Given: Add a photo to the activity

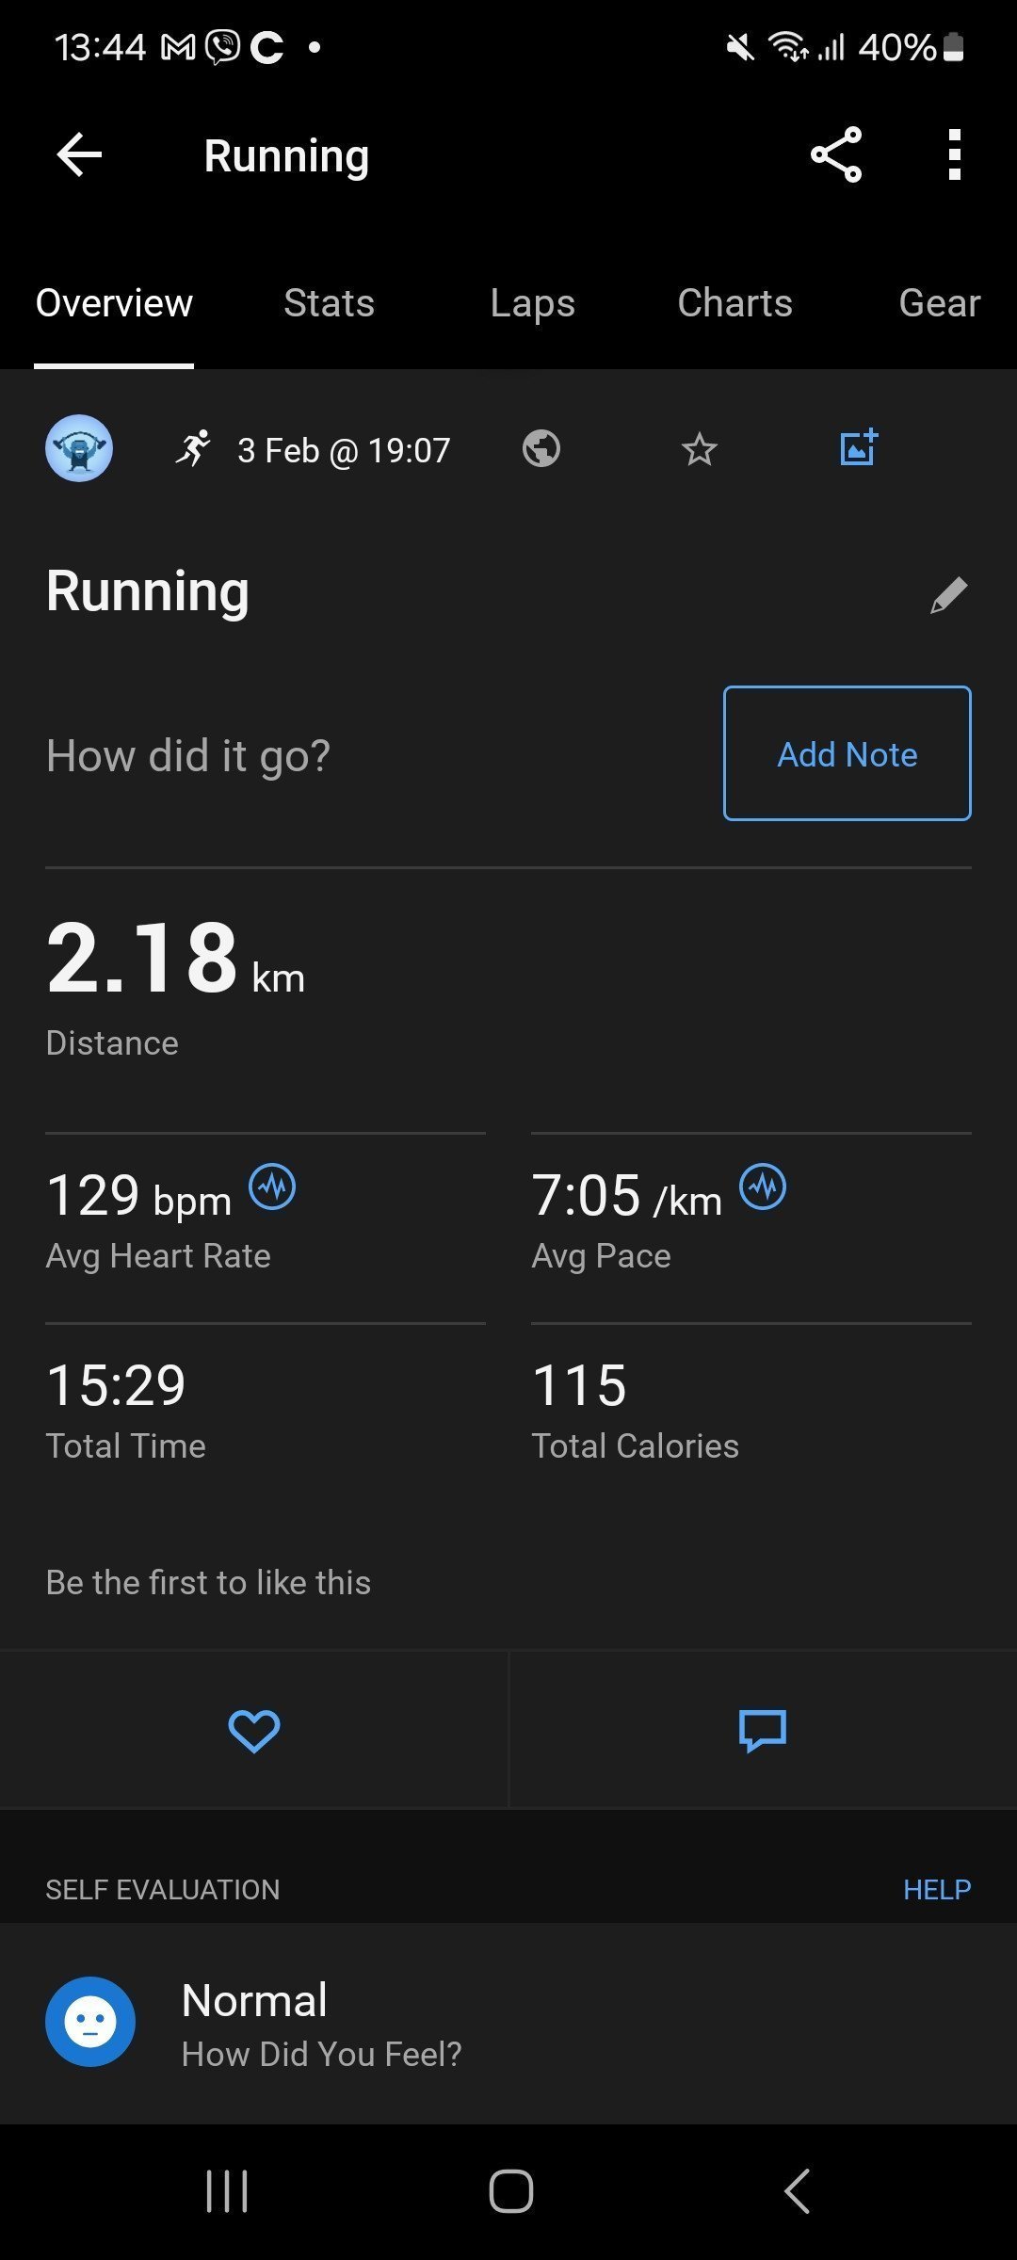Looking at the screenshot, I should click(858, 448).
